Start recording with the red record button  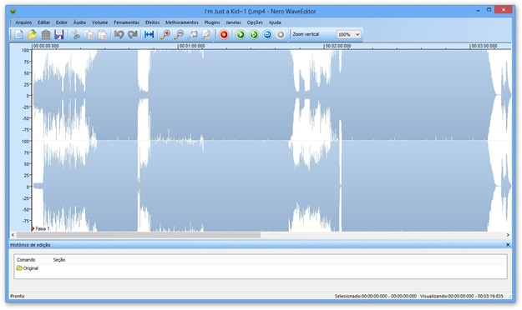click(x=224, y=34)
